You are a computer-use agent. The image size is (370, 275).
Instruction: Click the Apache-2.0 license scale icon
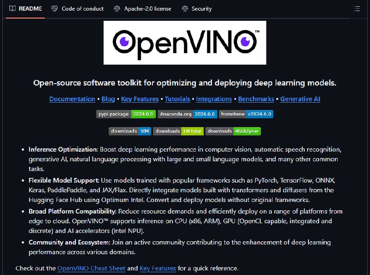[117, 9]
